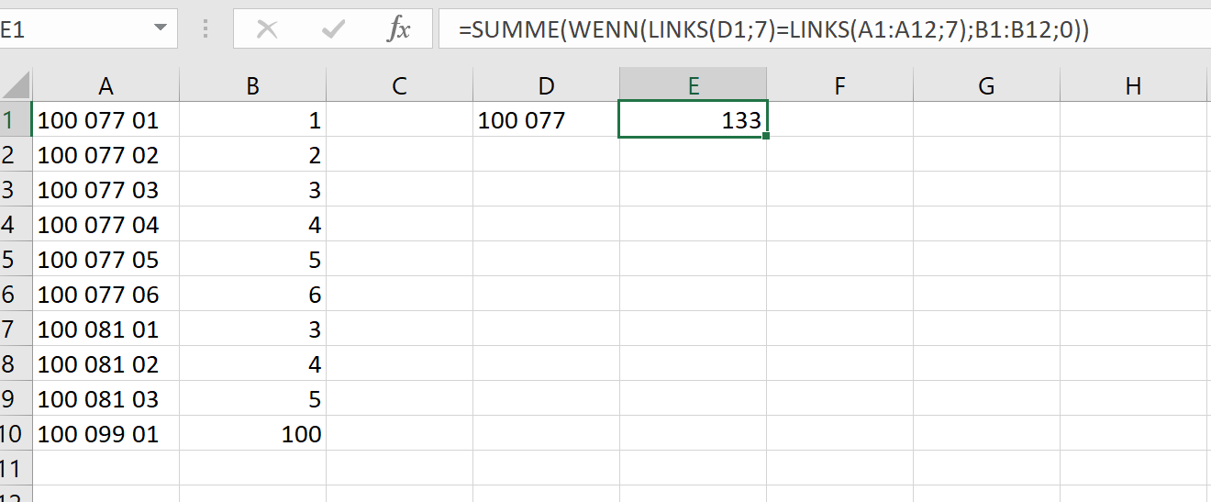Click cell containing 100 081 03

[106, 399]
